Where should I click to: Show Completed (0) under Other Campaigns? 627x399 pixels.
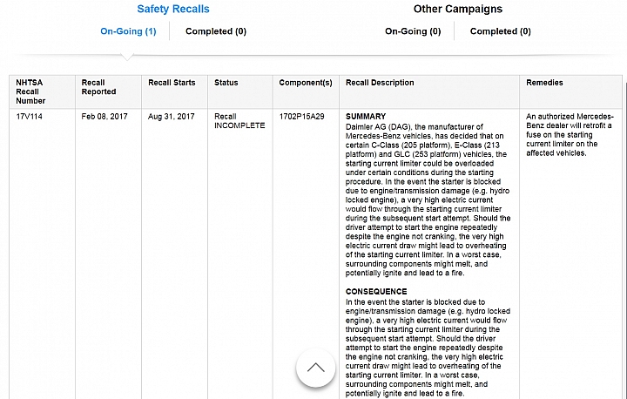point(500,31)
